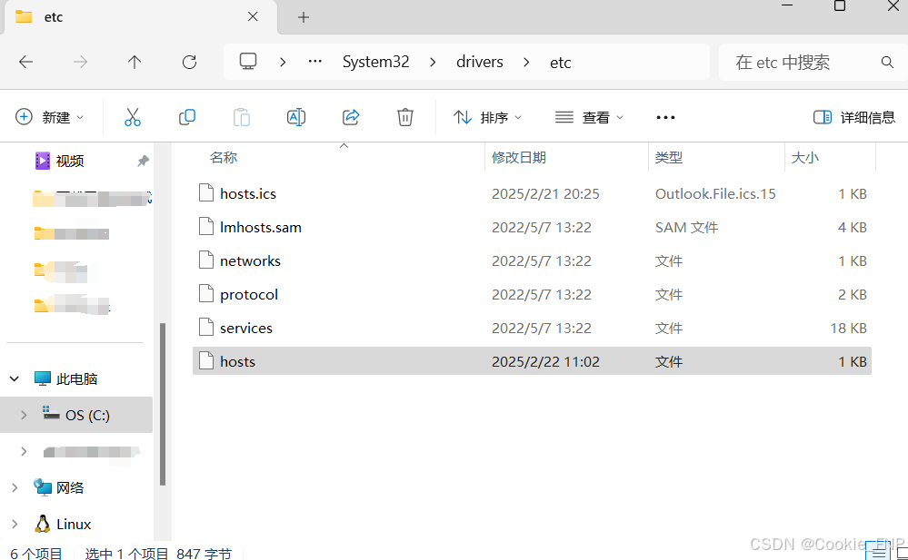
Task: Open the See more ... toolbar menu
Action: (664, 116)
